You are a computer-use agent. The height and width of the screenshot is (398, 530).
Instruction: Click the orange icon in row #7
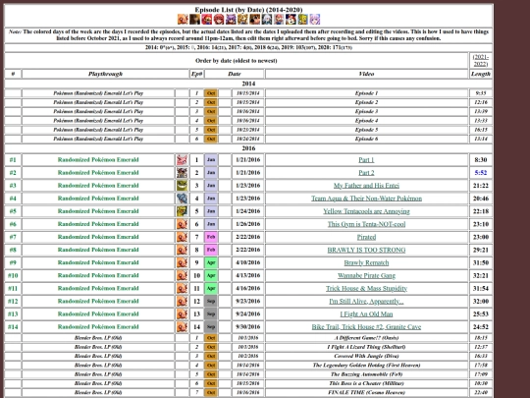pyautogui.click(x=182, y=237)
